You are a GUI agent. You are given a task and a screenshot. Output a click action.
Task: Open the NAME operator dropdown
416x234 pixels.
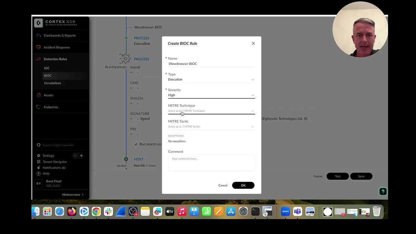pyautogui.click(x=135, y=72)
